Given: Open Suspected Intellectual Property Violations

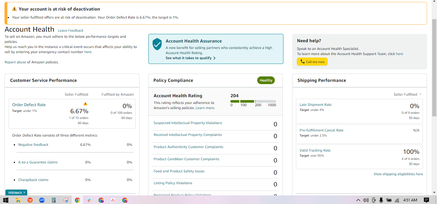Looking at the screenshot, I should click(188, 123).
